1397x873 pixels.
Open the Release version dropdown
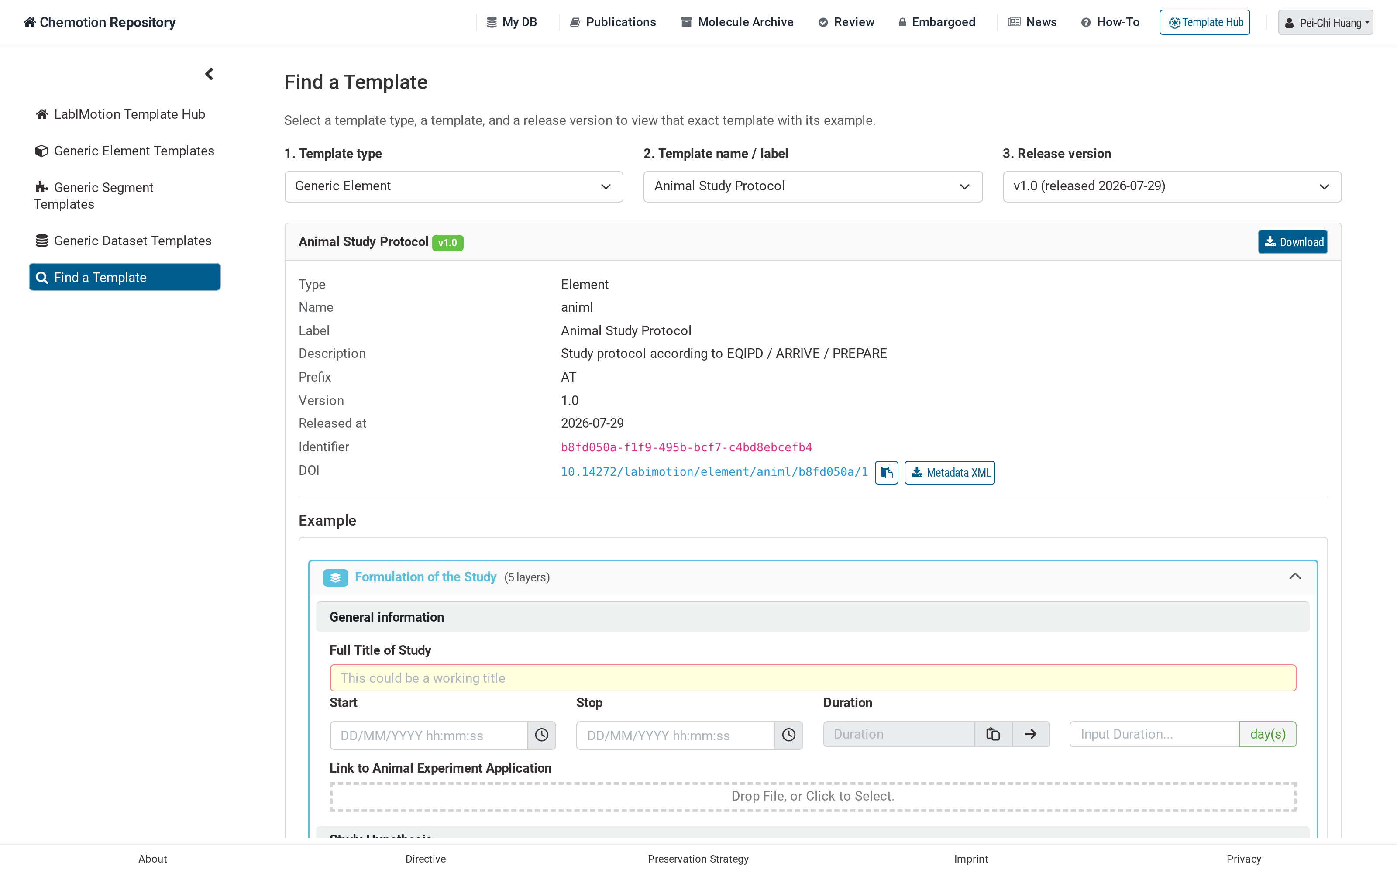(1172, 186)
